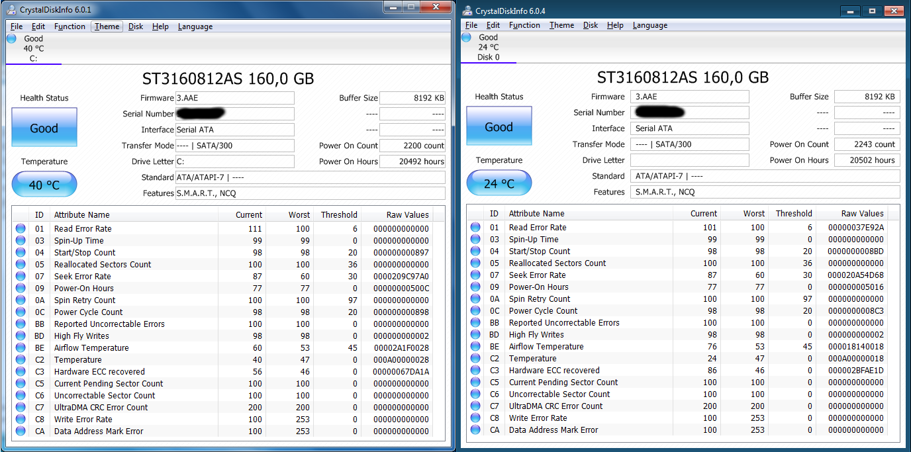Click status orb for Power Cycle Count, 6.0.1 window
The height and width of the screenshot is (452, 911).
click(x=21, y=312)
